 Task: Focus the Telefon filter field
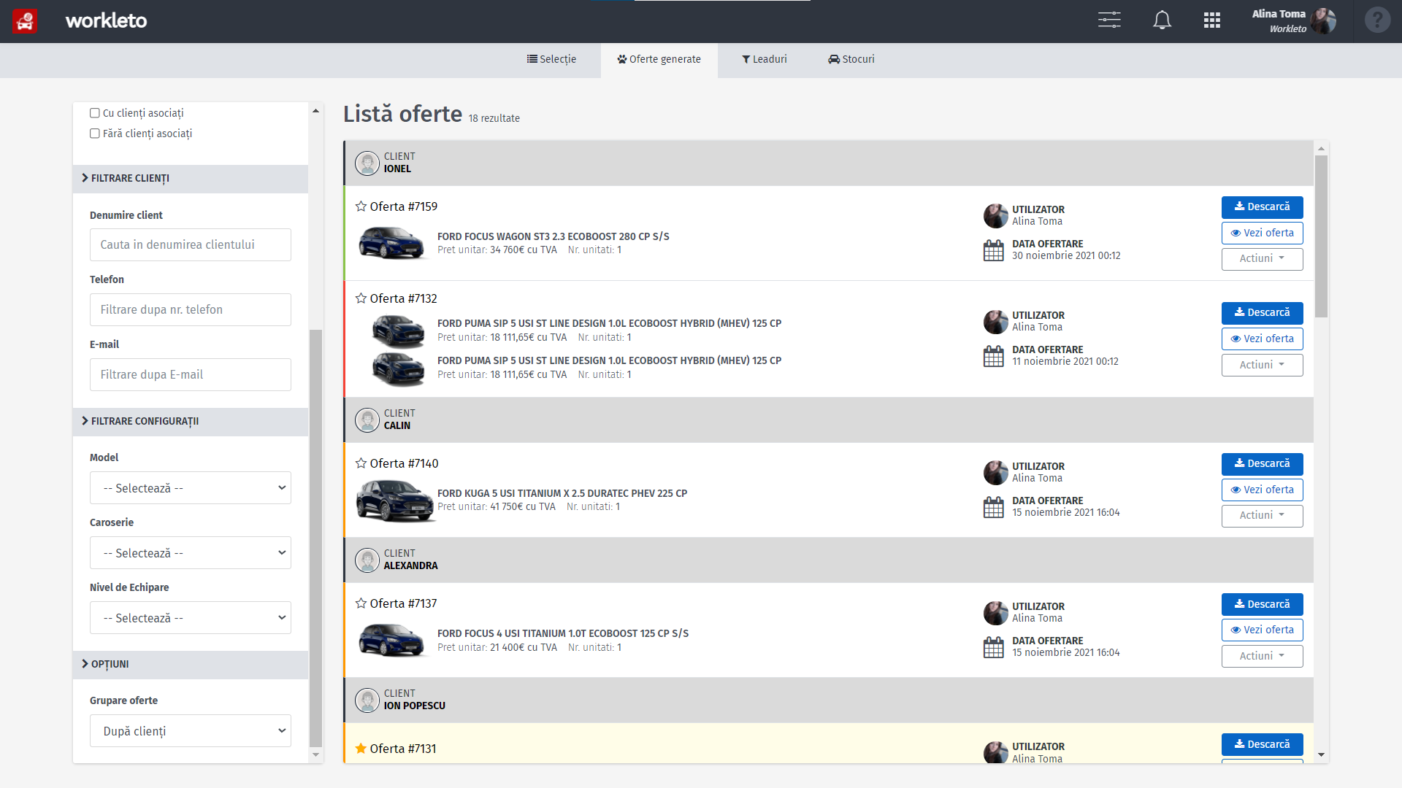191,310
